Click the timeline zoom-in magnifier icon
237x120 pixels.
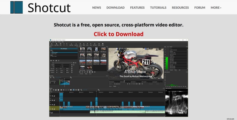(x=99, y=90)
